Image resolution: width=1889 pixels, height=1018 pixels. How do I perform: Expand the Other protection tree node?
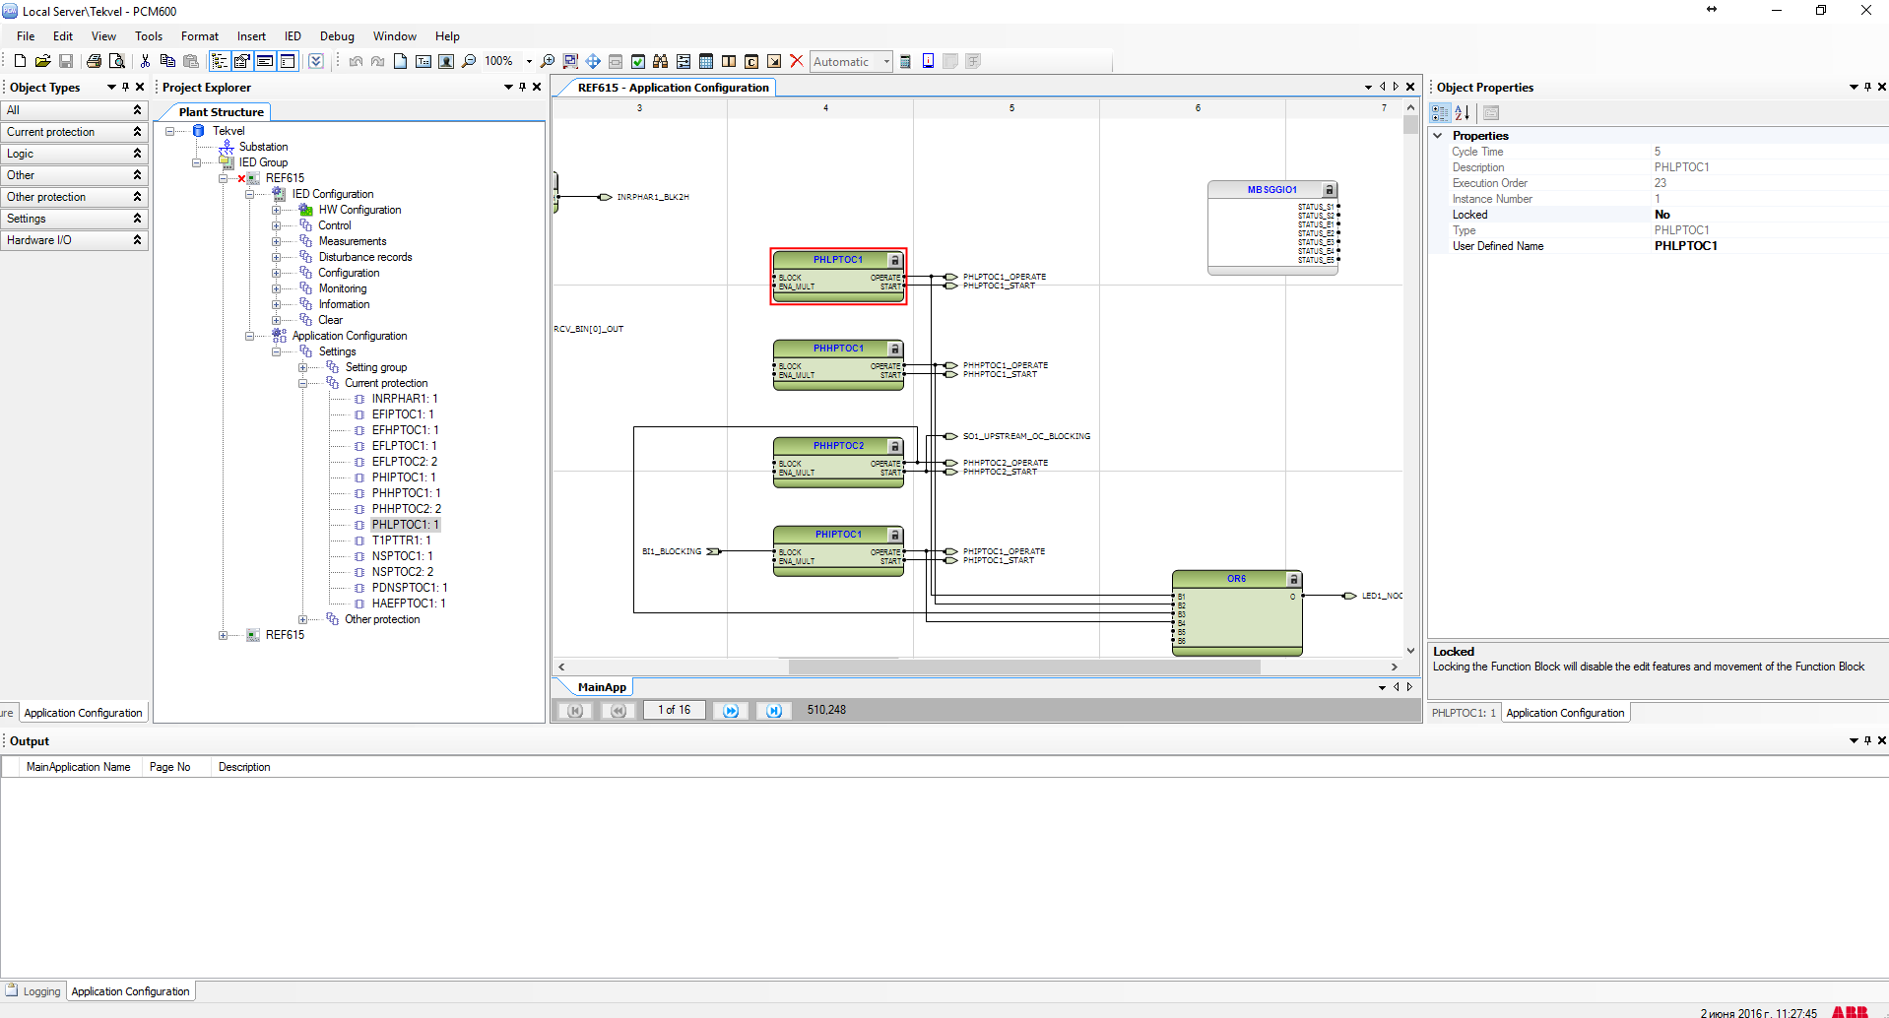point(303,619)
